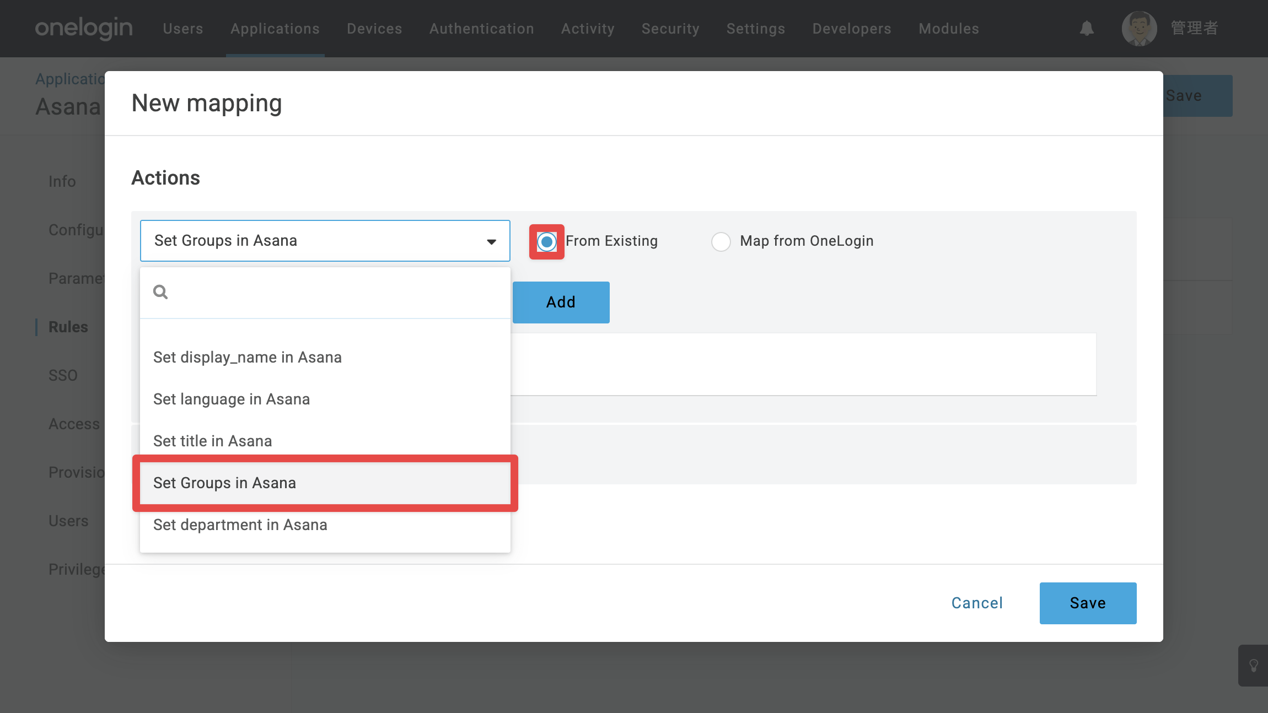Click the lightbulb help icon

click(1254, 666)
